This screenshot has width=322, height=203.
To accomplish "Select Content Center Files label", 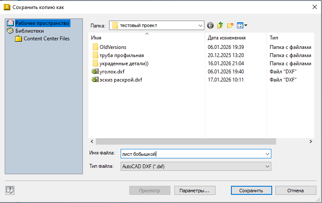I will [x=47, y=39].
